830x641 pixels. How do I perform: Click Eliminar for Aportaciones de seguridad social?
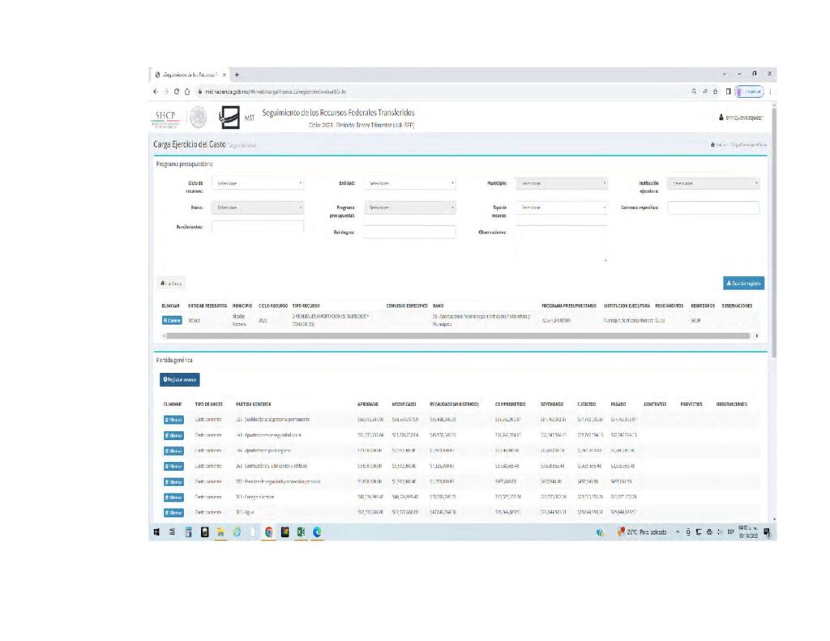(x=173, y=435)
